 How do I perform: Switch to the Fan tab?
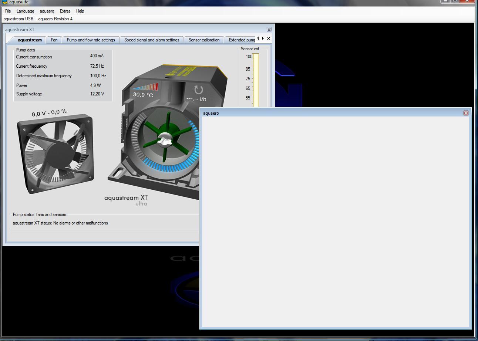[54, 40]
